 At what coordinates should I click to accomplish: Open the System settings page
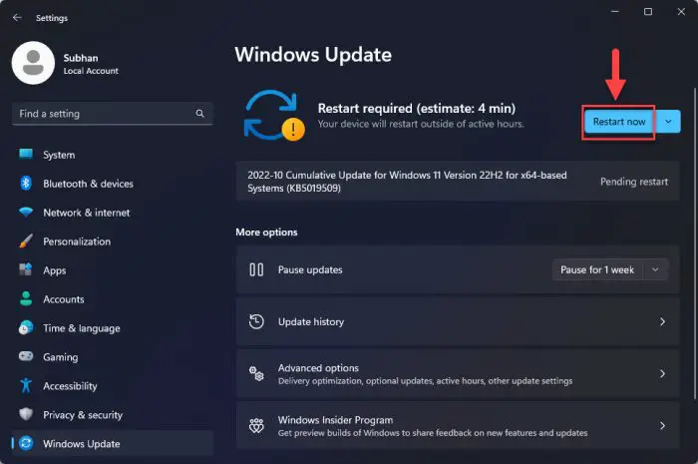pyautogui.click(x=113, y=155)
